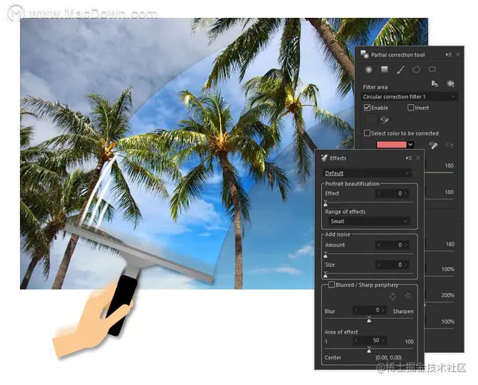
Task: Check Select color to be corrected
Action: pos(368,133)
